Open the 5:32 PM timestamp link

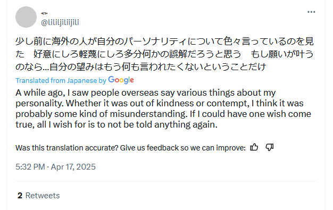pyautogui.click(x=30, y=167)
